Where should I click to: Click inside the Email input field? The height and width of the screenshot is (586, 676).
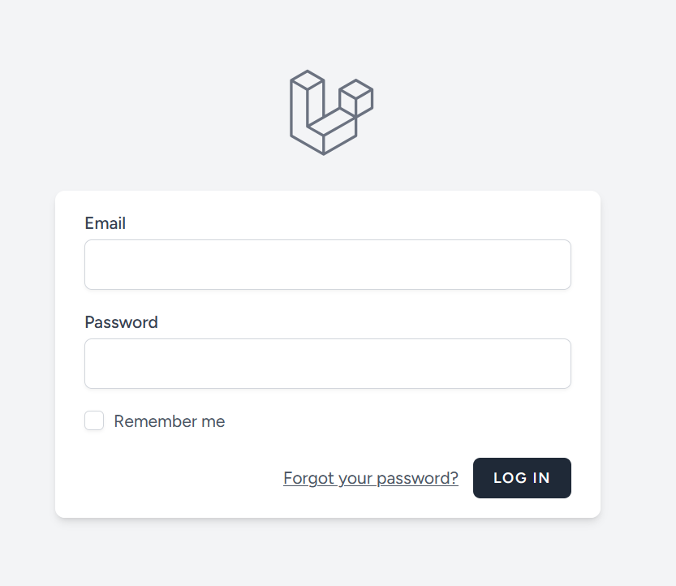[327, 264]
